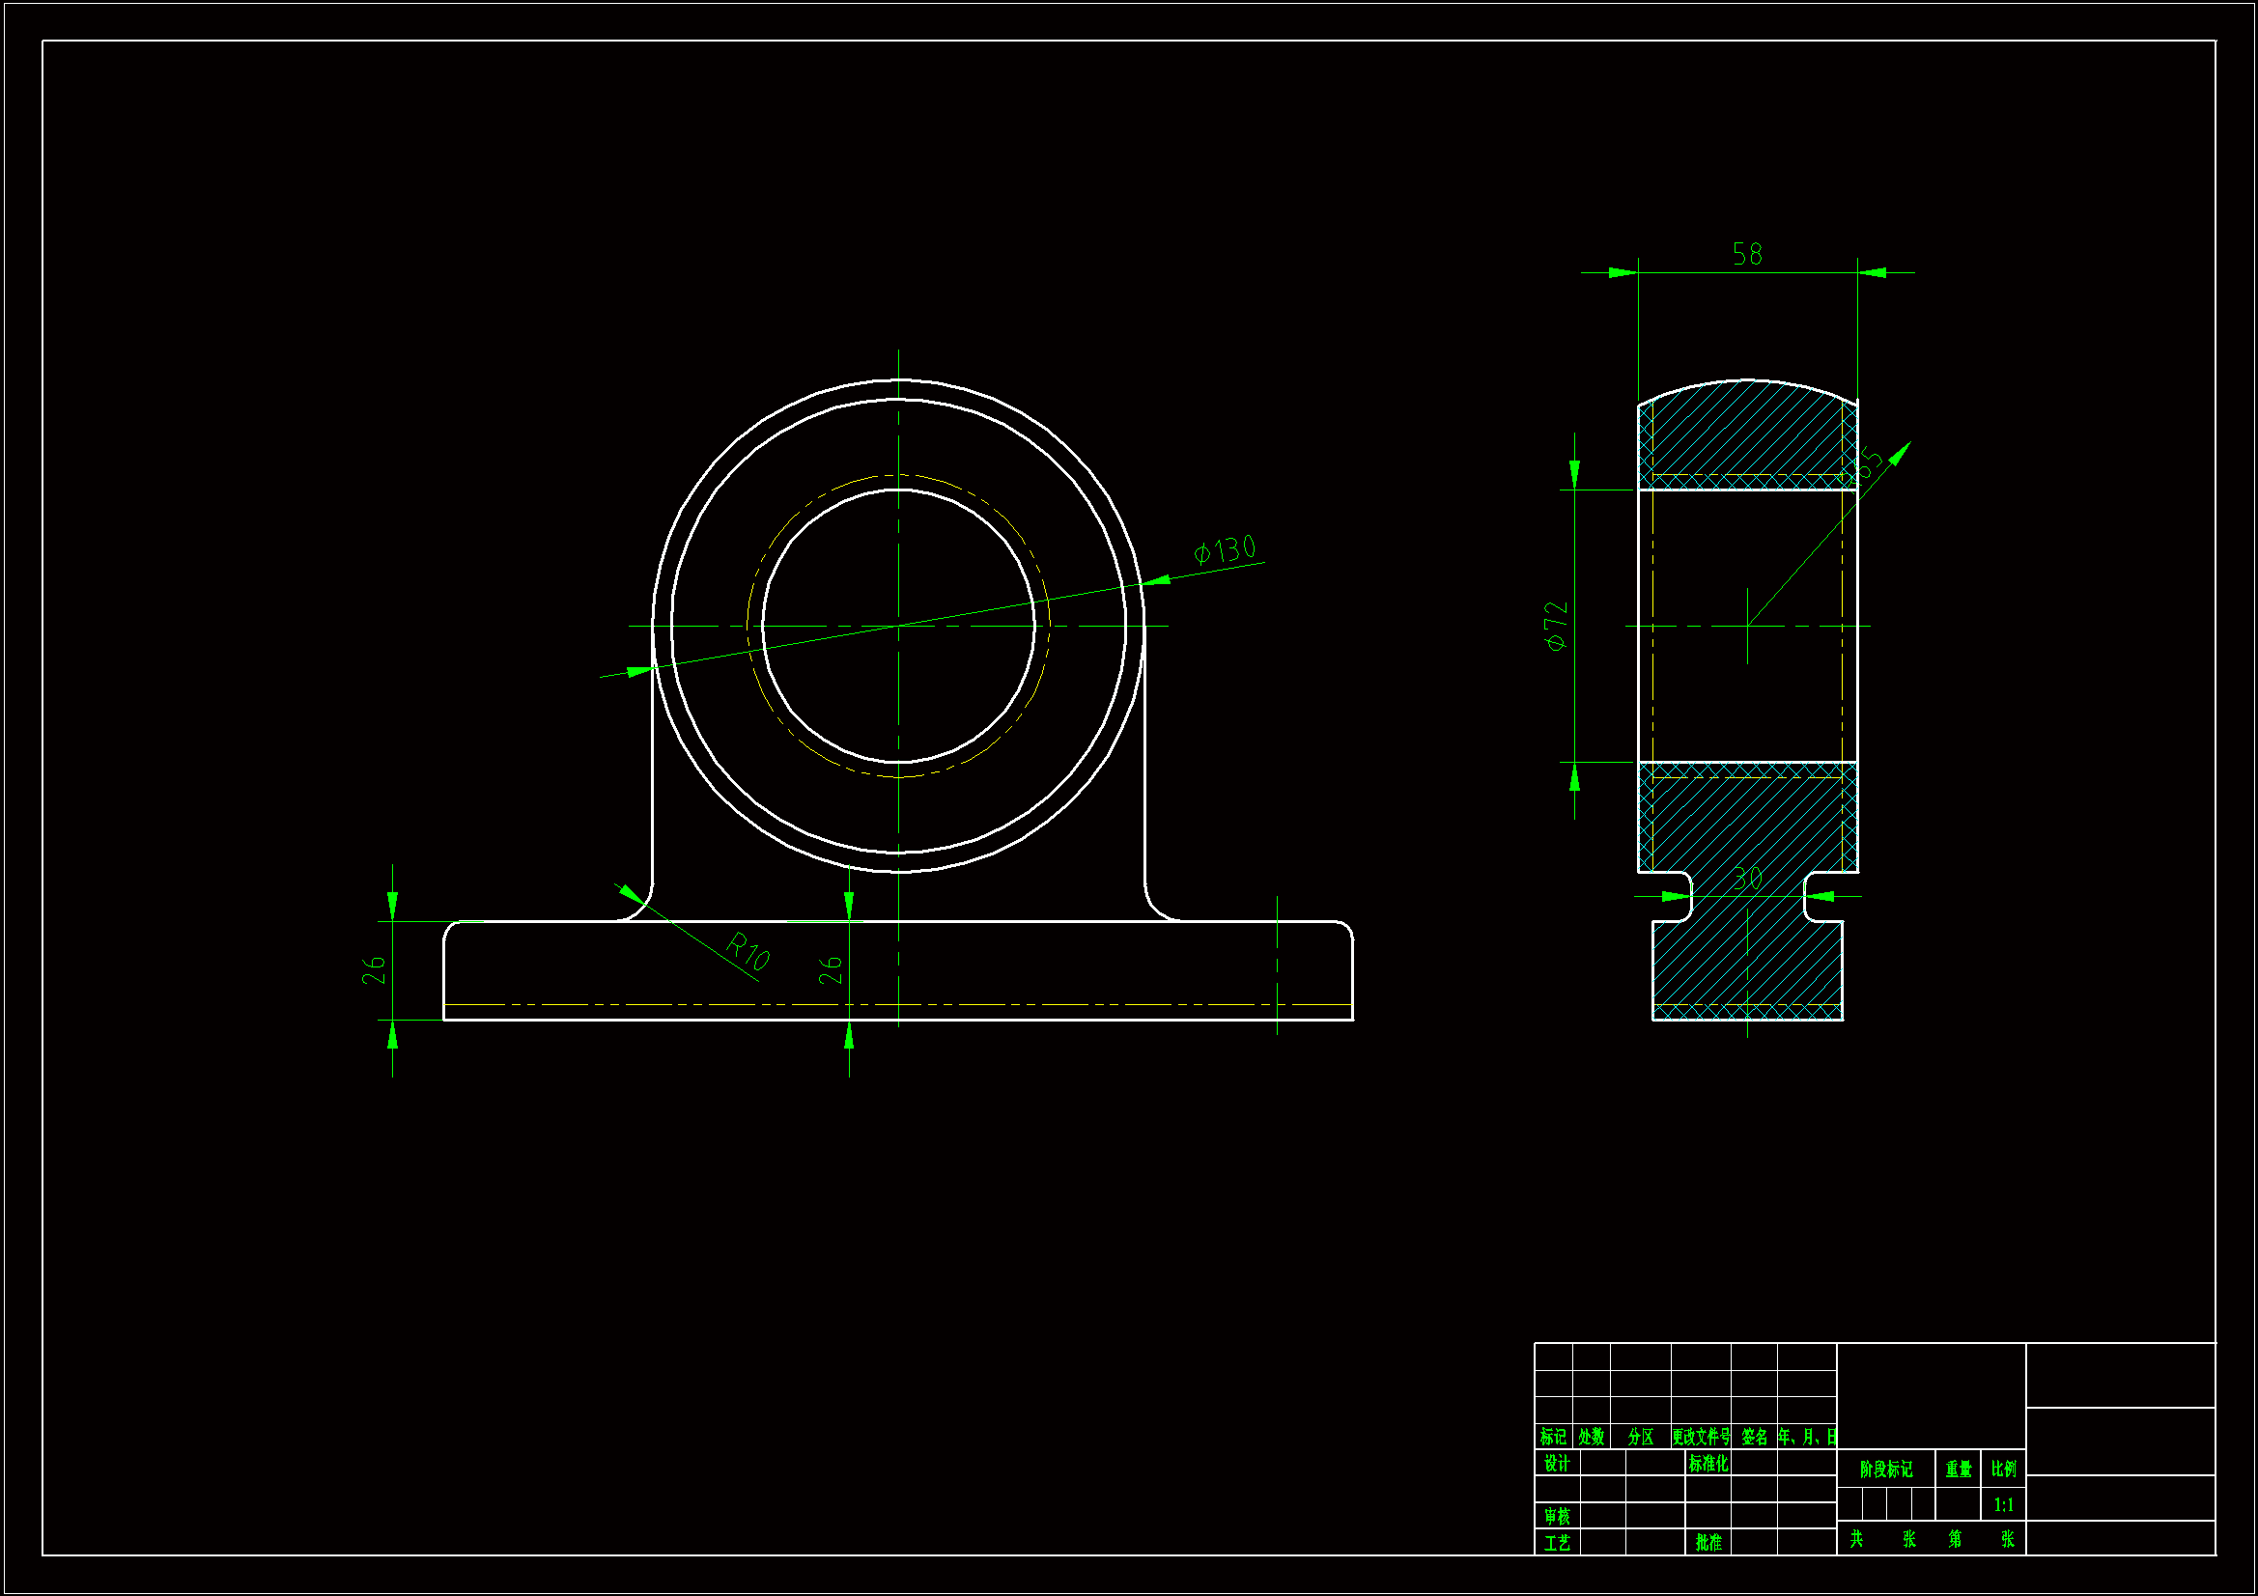Click the 阶段标记 header cell
The width and height of the screenshot is (2258, 1596).
click(x=1885, y=1470)
